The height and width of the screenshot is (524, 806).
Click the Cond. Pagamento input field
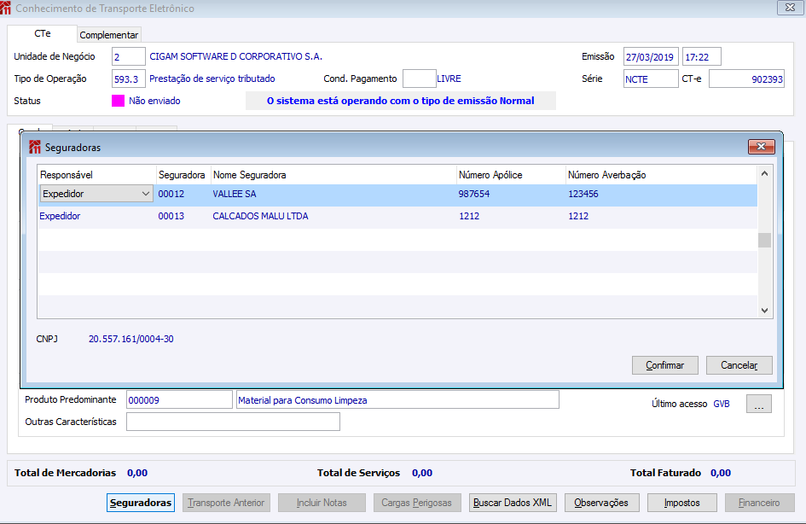pos(419,79)
